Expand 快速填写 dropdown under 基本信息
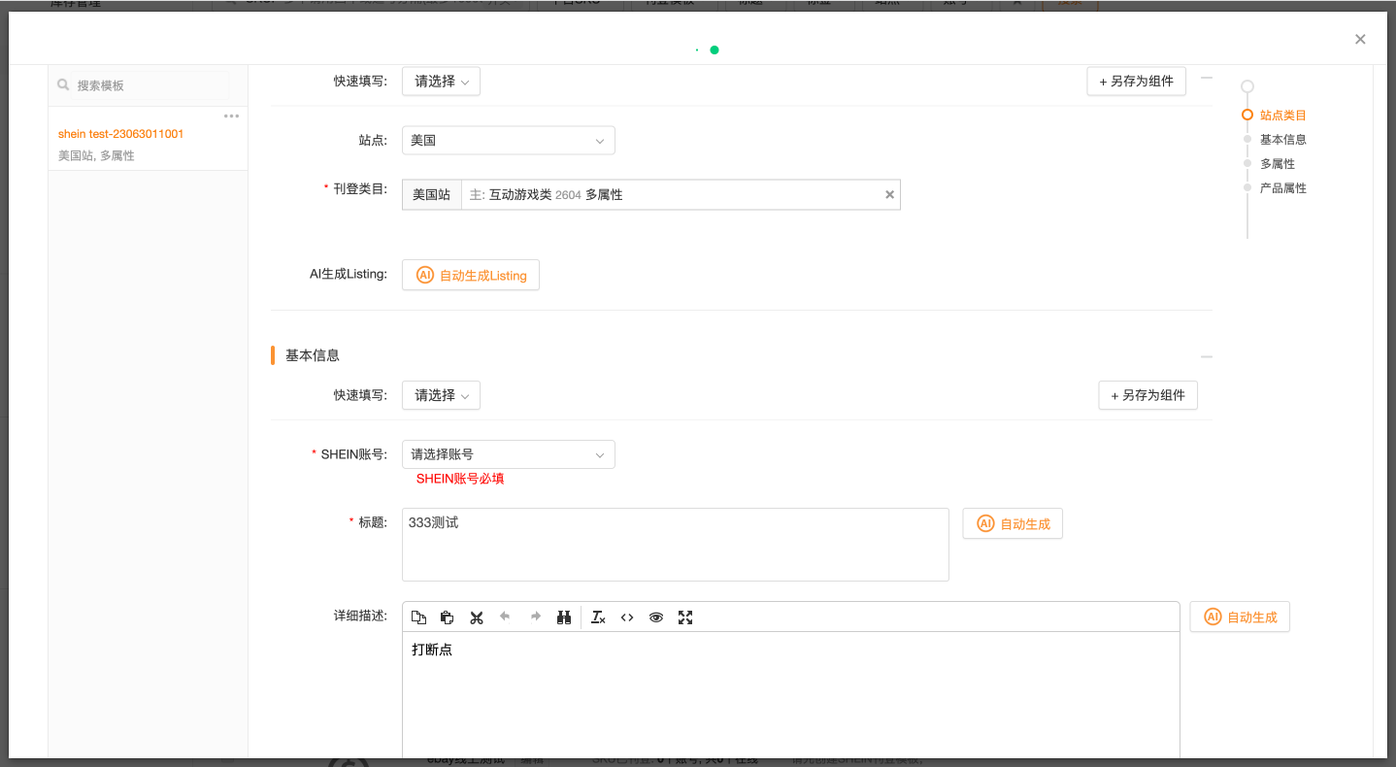The height and width of the screenshot is (767, 1396). click(441, 396)
